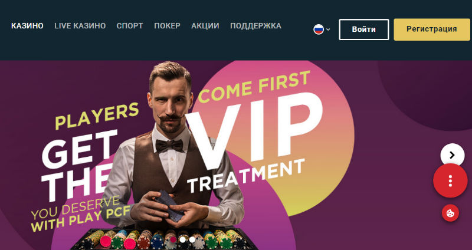This screenshot has width=472, height=250.
Task: Expand the language dropdown chevron
Action: coord(328,29)
